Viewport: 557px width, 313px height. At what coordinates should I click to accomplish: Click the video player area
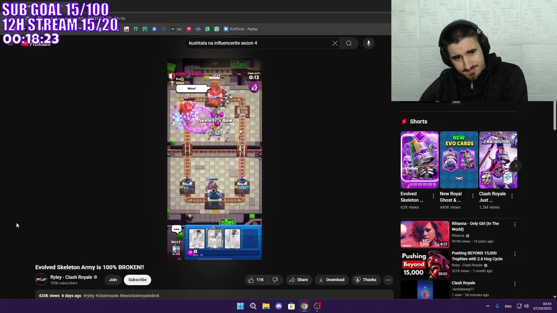click(x=215, y=159)
